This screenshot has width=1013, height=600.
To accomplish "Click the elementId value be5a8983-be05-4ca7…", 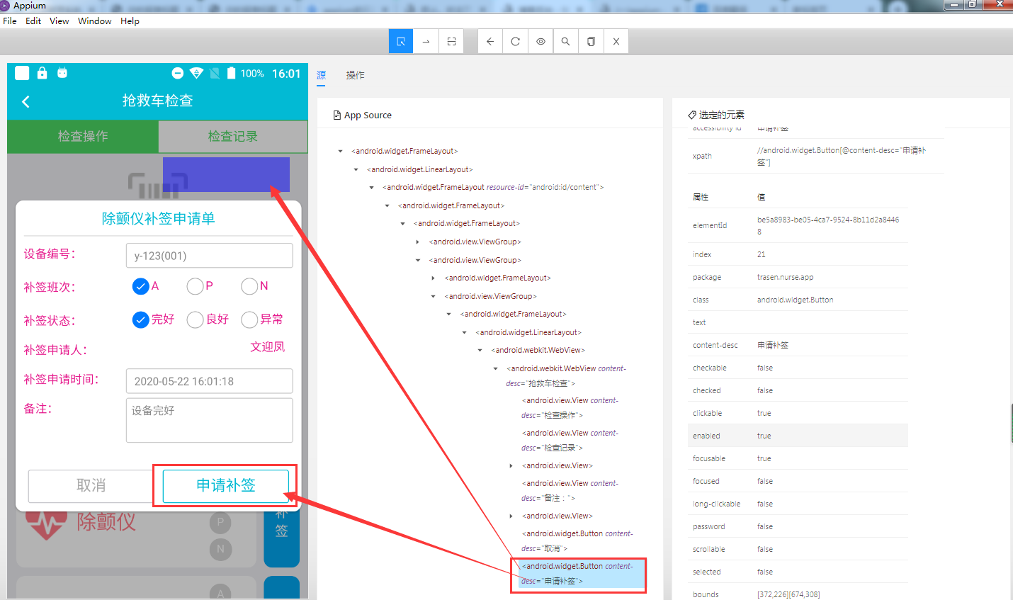I will pyautogui.click(x=828, y=226).
